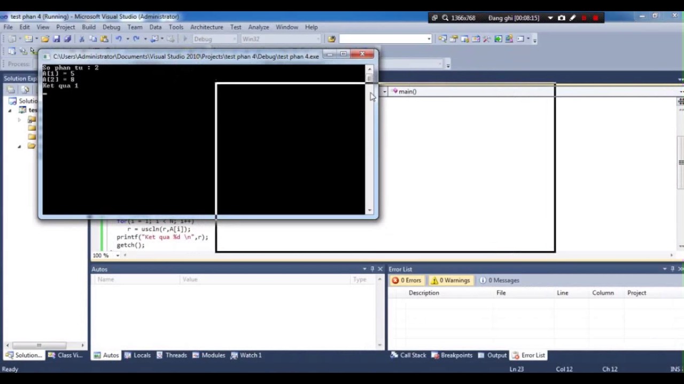
Task: Open the Architecture menu
Action: point(207,27)
